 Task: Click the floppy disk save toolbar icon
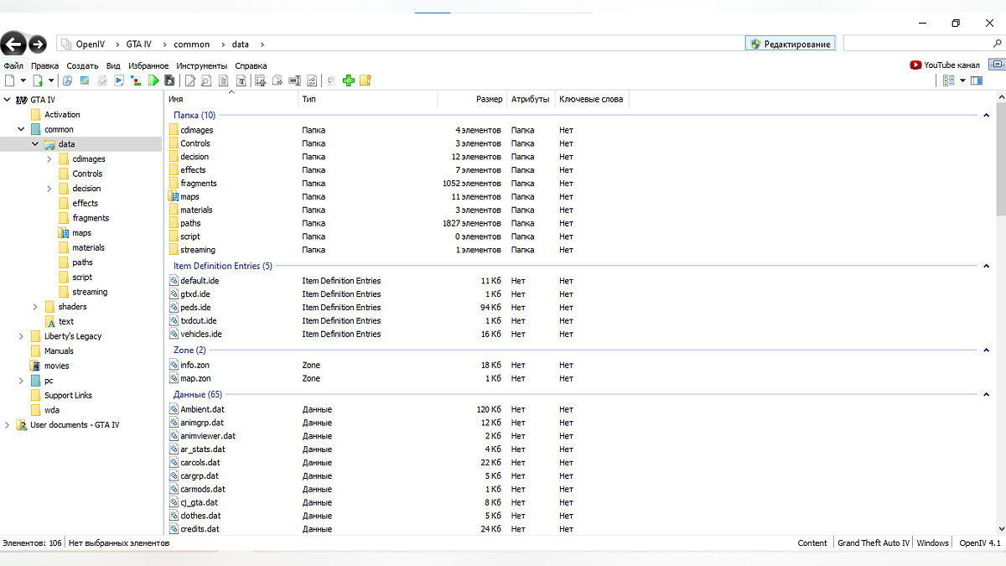169,80
